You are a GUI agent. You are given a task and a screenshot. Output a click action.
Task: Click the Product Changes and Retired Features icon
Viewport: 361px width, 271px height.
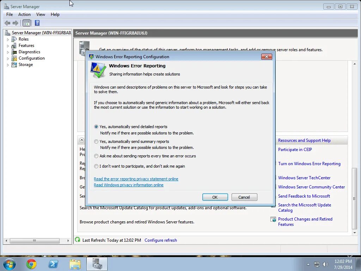pos(273,219)
